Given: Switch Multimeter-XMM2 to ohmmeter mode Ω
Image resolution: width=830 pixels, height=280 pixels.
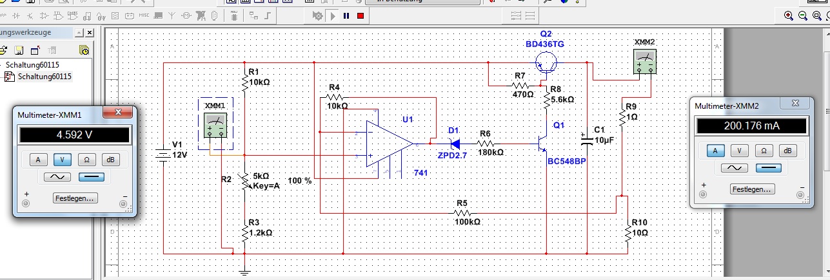Looking at the screenshot, I should [x=763, y=150].
